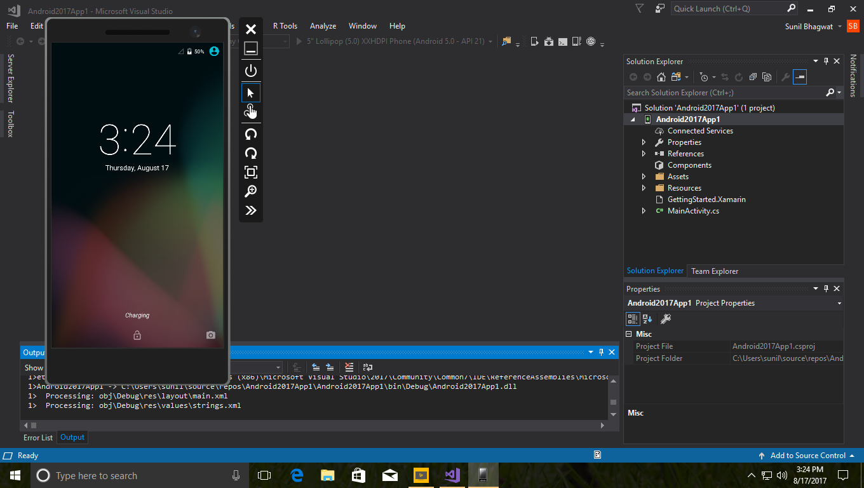Toggle auto hide pin on Solution Explorer
Screen dimensions: 864x488
click(x=826, y=62)
